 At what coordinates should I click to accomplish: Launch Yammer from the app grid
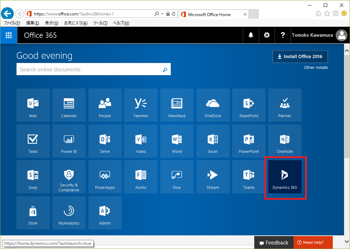pyautogui.click(x=141, y=105)
